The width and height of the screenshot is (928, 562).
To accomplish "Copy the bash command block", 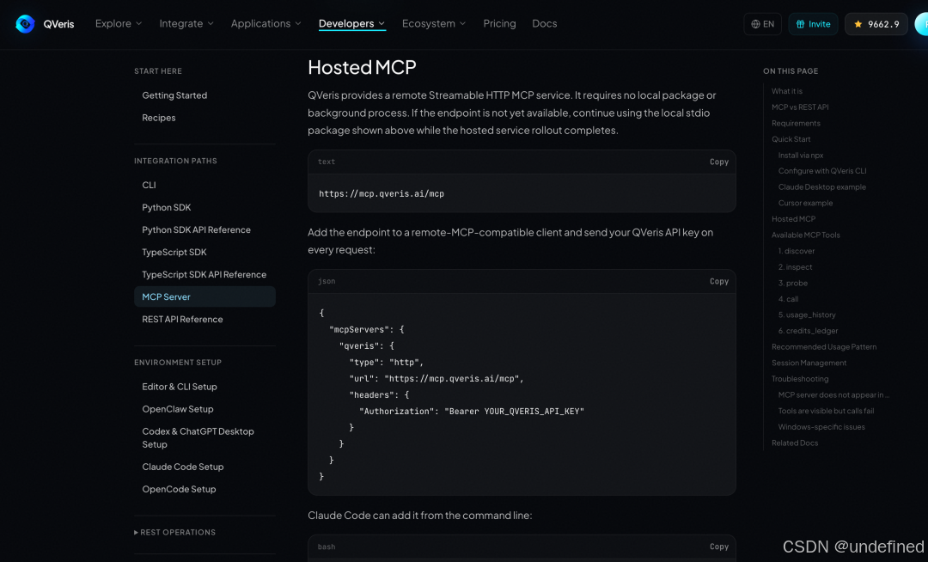I will [719, 547].
